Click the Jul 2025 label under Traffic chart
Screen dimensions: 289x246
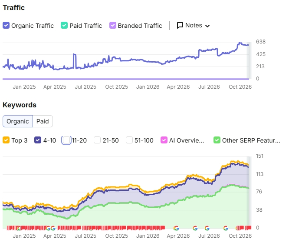[x=85, y=87]
